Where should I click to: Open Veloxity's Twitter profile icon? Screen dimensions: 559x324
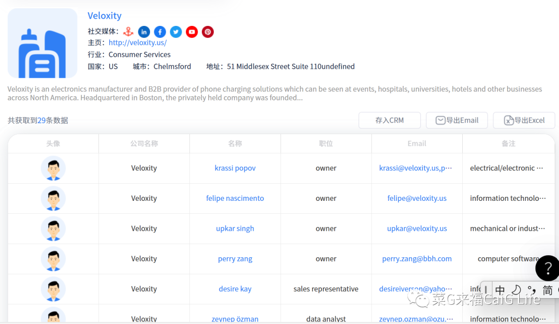tap(176, 32)
